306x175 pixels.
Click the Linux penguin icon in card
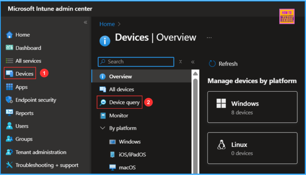click(221, 145)
